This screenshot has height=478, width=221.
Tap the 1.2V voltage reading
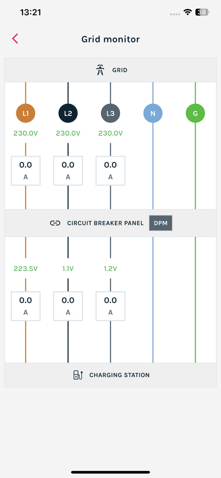[x=110, y=269]
